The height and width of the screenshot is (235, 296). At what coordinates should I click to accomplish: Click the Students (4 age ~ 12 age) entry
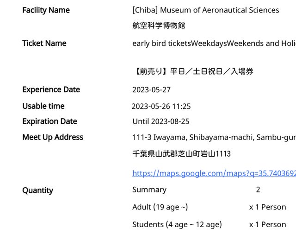pos(177,224)
